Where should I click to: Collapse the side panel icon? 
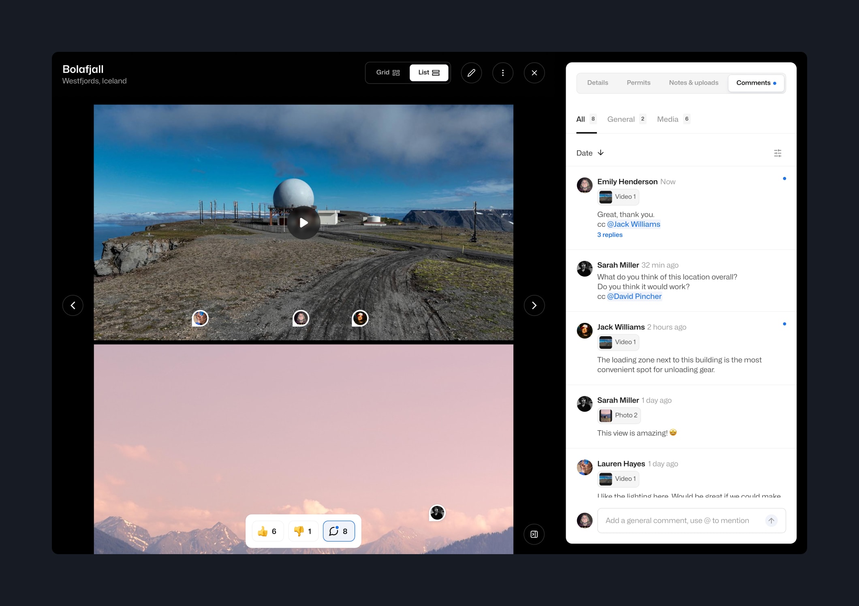pyautogui.click(x=534, y=534)
